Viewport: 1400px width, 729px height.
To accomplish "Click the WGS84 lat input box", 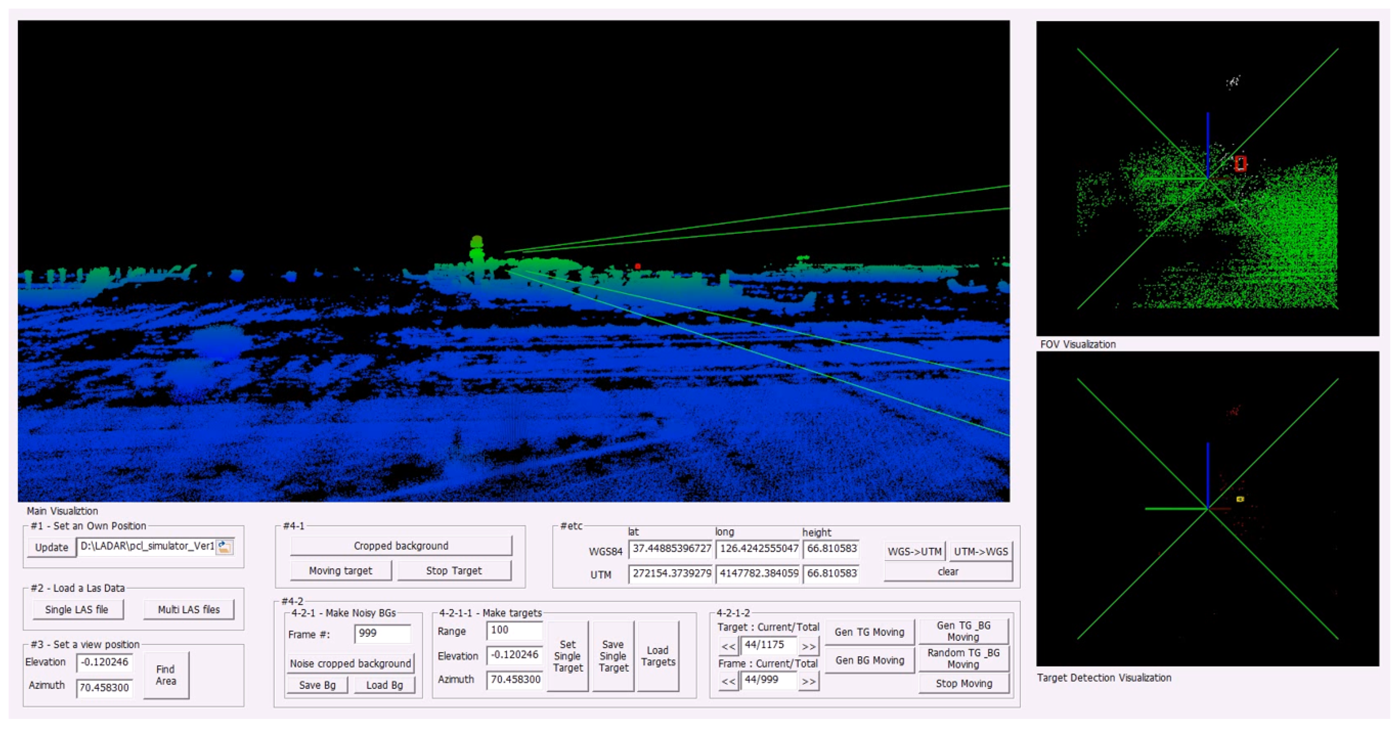I will pyautogui.click(x=671, y=549).
